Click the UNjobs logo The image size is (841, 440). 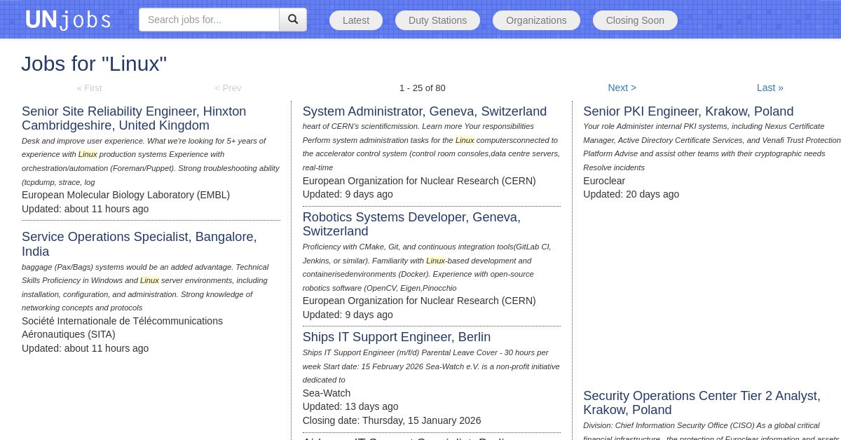[68, 20]
